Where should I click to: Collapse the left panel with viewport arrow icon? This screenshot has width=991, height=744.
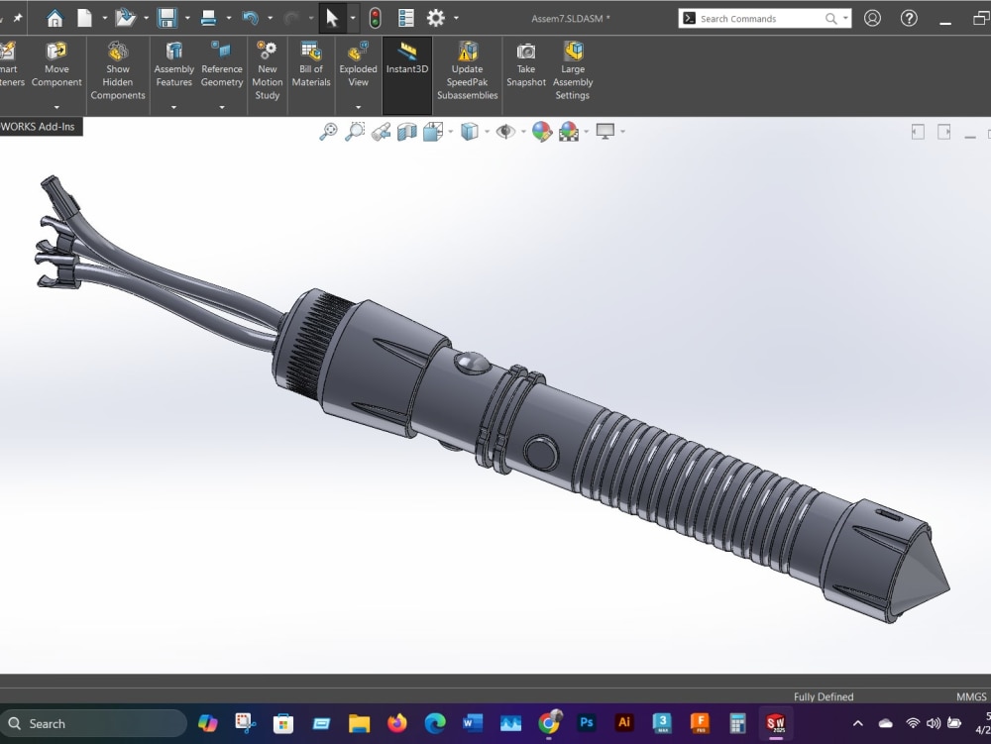pyautogui.click(x=918, y=132)
